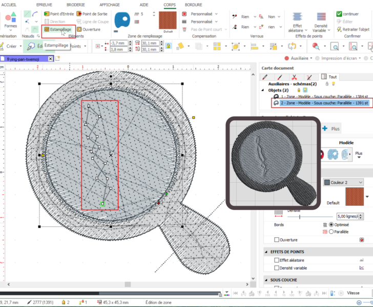Image resolution: width=373 pixels, height=307 pixels.
Task: Click the Default pattern swatch in properties
Action: coord(355,196)
